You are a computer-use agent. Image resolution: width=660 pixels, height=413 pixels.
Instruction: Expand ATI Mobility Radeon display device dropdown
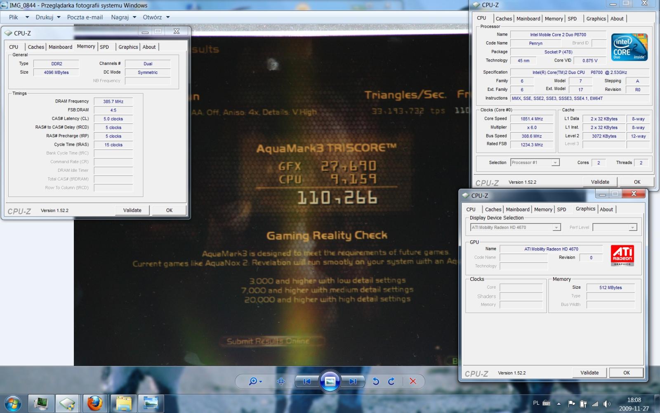tap(556, 228)
